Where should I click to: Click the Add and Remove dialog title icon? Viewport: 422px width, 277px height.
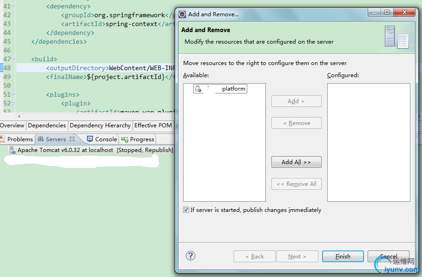pyautogui.click(x=182, y=14)
